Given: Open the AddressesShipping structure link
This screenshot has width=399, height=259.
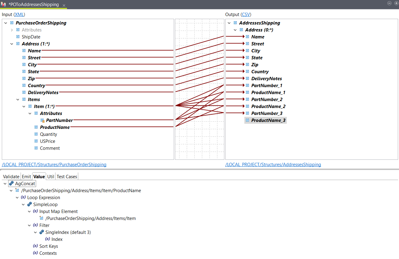Looking at the screenshot, I should (x=273, y=164).
